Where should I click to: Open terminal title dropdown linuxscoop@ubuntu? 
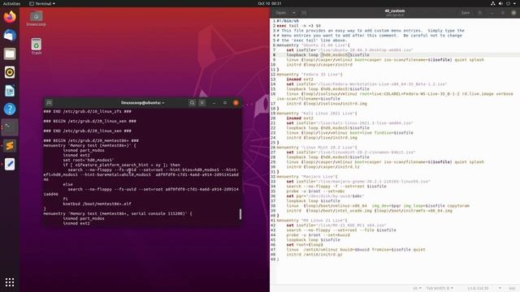pyautogui.click(x=143, y=103)
